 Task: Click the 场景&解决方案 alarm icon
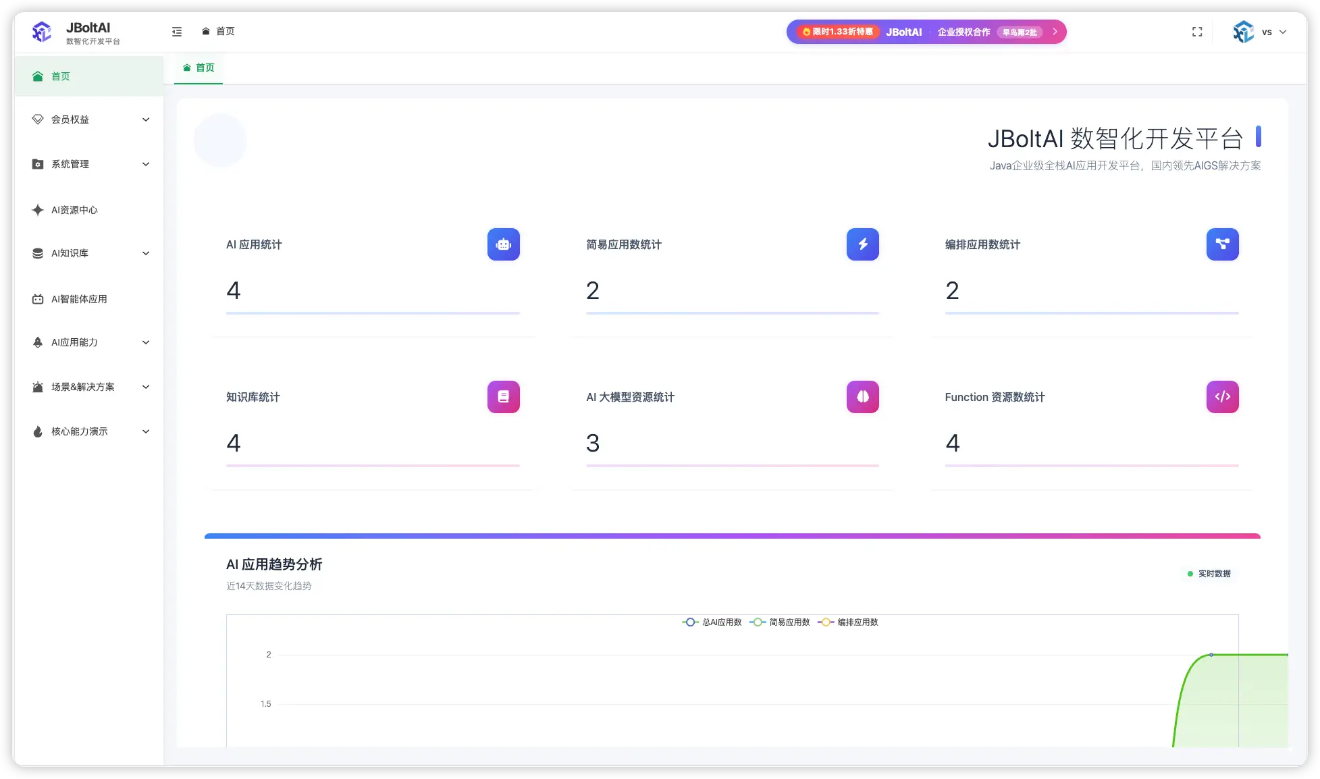(x=38, y=387)
